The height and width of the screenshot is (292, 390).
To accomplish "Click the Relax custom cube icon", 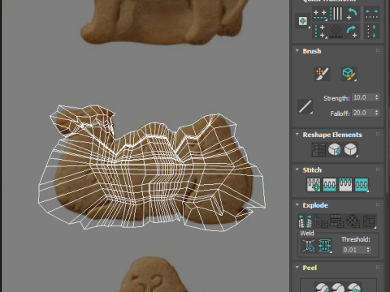I will (350, 149).
